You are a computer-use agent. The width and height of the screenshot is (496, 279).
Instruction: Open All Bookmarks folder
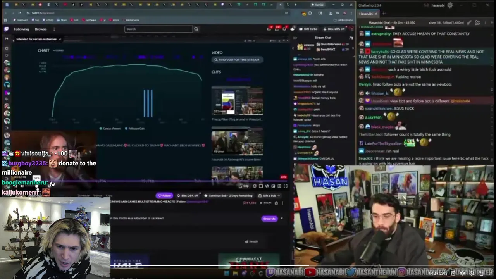pyautogui.click(x=343, y=20)
